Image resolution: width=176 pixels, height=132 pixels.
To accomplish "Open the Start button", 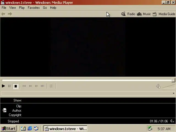I will (x=9, y=128).
